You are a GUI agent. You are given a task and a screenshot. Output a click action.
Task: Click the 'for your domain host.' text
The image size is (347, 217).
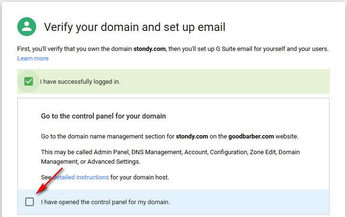(140, 178)
